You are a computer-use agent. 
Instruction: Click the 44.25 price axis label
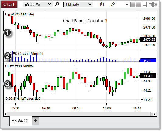coord(147,90)
